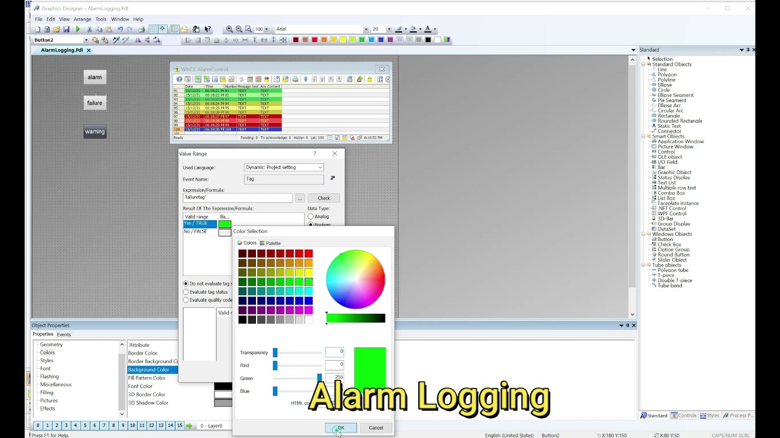Open a picture using the folder icon
The height and width of the screenshot is (438, 780).
pyautogui.click(x=57, y=29)
